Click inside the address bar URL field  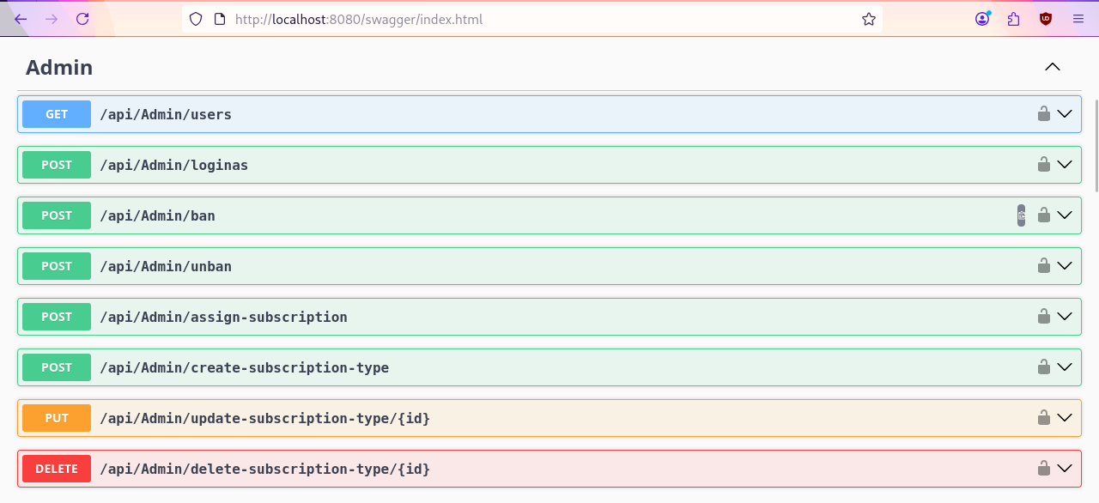pos(515,18)
